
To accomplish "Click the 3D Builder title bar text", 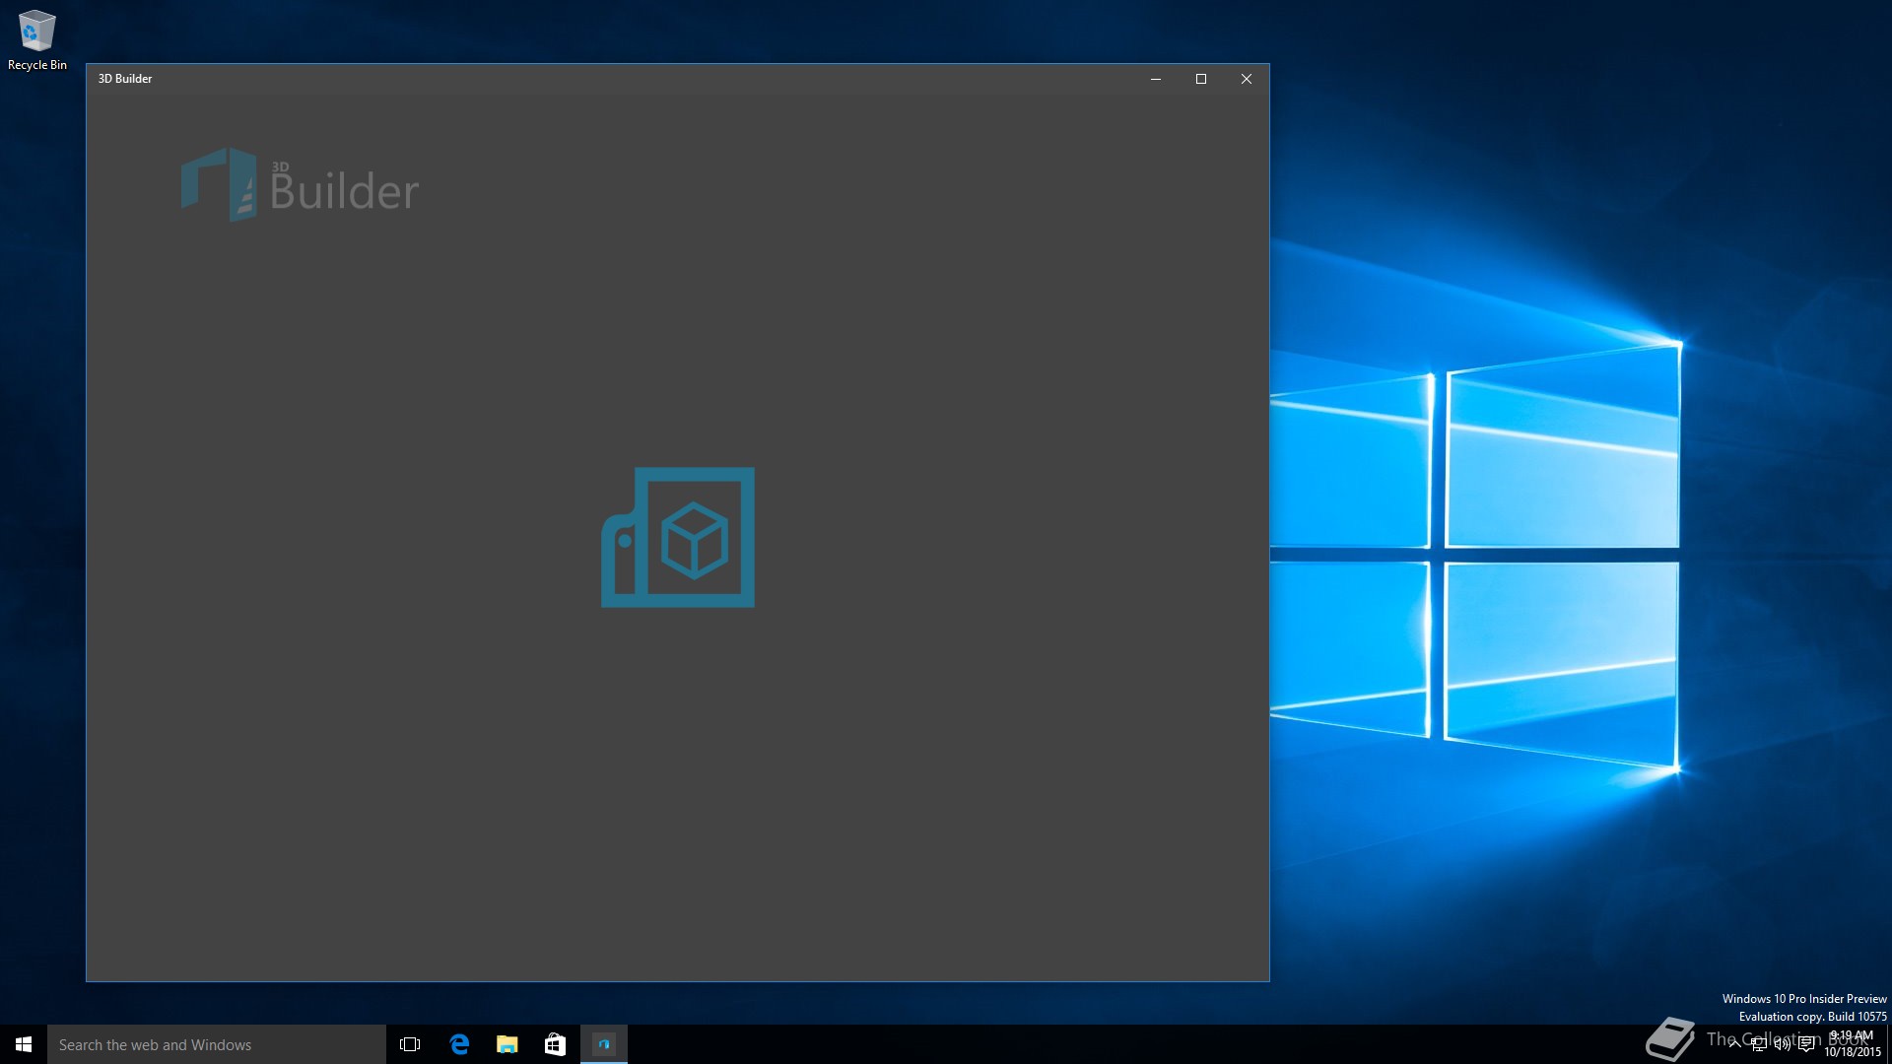I will click(x=125, y=79).
